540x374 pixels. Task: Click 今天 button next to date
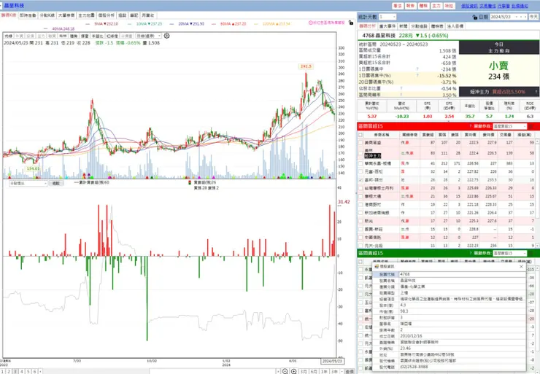[x=533, y=17]
